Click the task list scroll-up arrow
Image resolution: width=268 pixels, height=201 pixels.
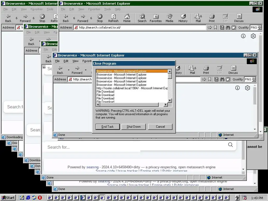click(170, 71)
